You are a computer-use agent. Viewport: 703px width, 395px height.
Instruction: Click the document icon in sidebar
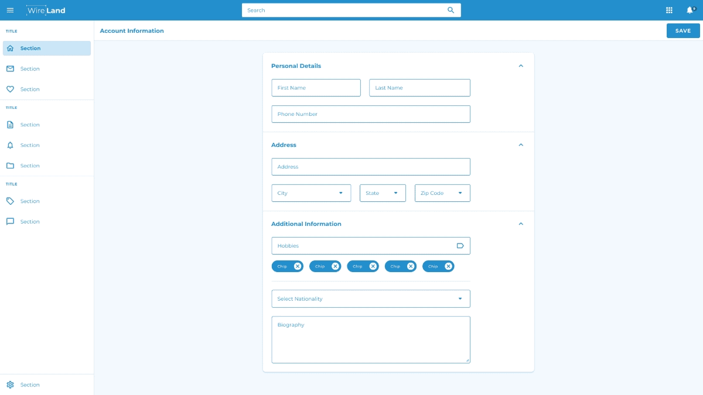10,125
